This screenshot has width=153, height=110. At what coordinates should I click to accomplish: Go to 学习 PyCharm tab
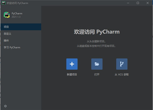click(x=21, y=47)
